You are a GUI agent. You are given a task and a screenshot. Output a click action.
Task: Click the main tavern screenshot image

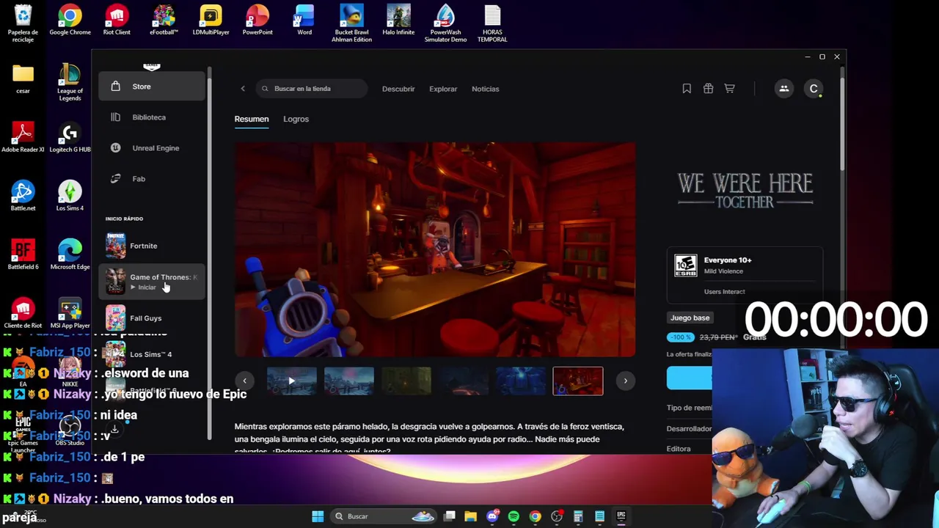[435, 249]
